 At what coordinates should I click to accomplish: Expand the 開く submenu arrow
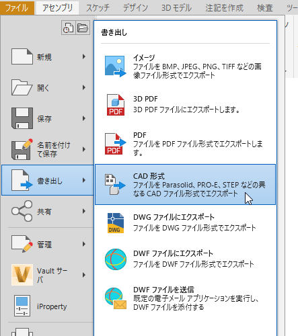pyautogui.click(x=84, y=87)
